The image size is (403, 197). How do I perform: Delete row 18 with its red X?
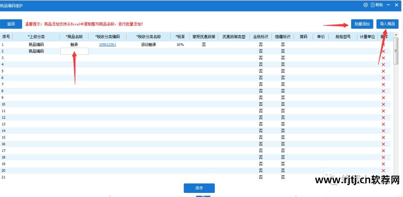pos(383,158)
